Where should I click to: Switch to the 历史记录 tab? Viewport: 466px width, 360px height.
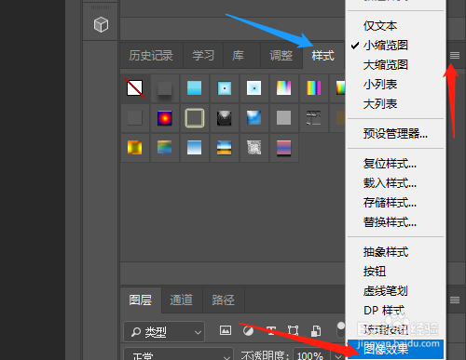point(151,56)
